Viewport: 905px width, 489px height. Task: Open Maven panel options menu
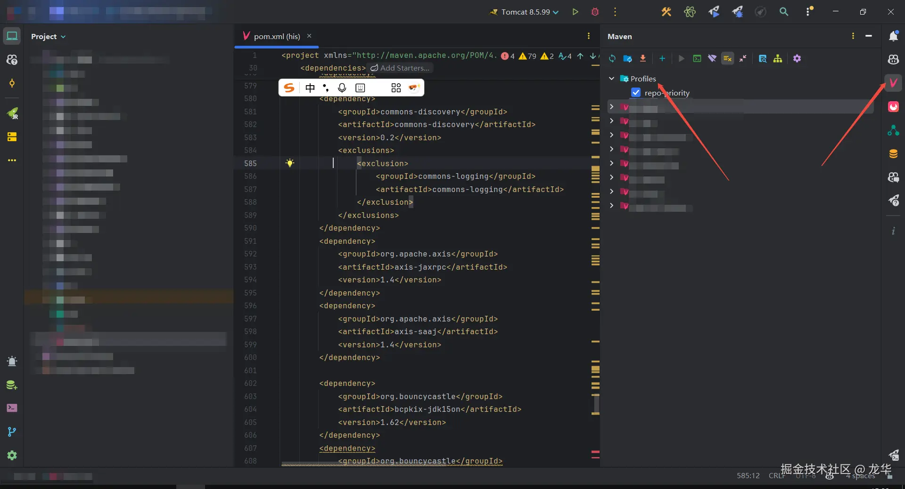coord(853,36)
